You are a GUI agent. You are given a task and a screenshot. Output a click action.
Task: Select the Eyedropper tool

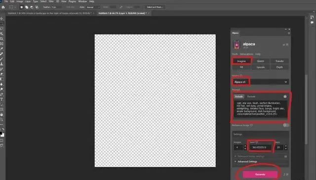(x=1, y=49)
